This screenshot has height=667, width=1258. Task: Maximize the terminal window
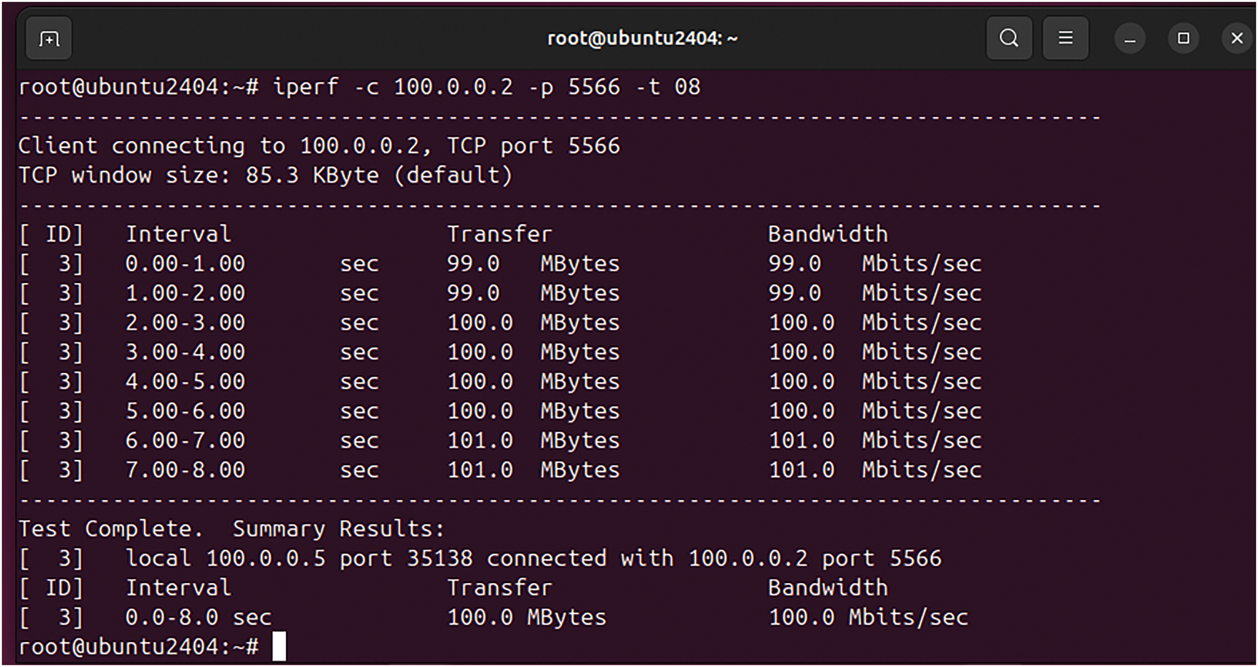pos(1183,39)
